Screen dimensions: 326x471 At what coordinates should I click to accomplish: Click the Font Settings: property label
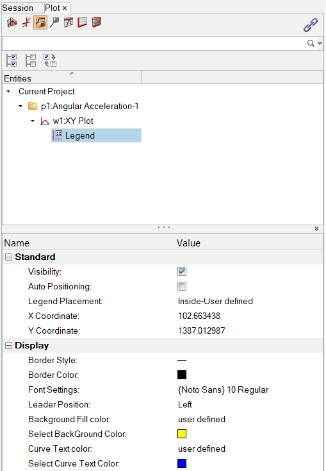(x=54, y=390)
